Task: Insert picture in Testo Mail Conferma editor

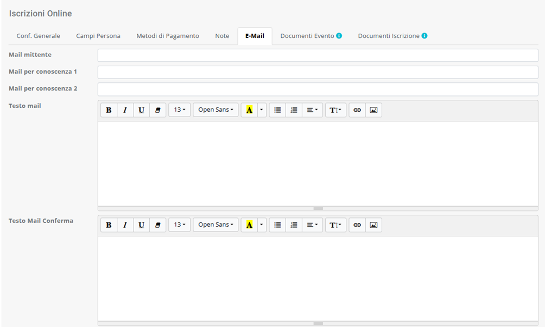Action: pos(373,225)
